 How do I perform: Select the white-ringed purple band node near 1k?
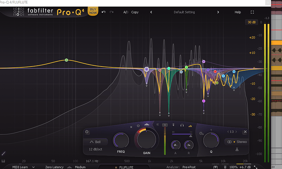click(x=147, y=69)
